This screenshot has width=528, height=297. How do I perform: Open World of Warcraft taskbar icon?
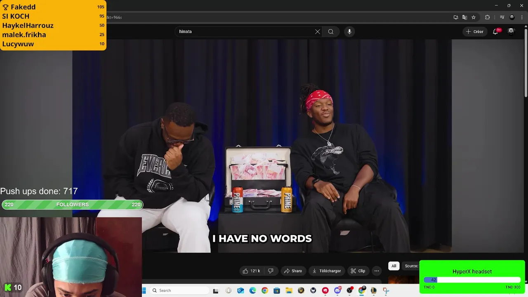pyautogui.click(x=301, y=290)
